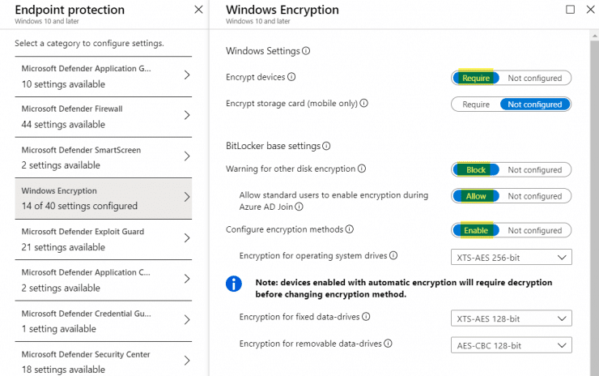Open the XTS-AES 128-bit fixed data-drives dropdown
The width and height of the screenshot is (599, 376).
(511, 318)
